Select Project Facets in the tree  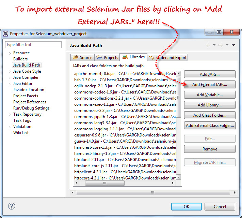[26, 96]
